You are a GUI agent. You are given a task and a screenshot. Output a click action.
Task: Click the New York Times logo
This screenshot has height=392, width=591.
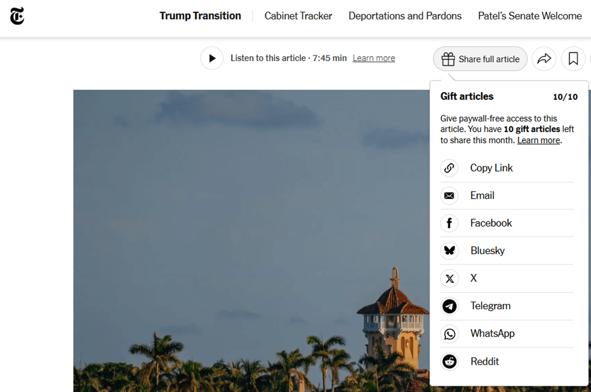pyautogui.click(x=17, y=17)
